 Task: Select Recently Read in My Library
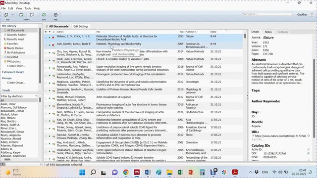point(15,39)
